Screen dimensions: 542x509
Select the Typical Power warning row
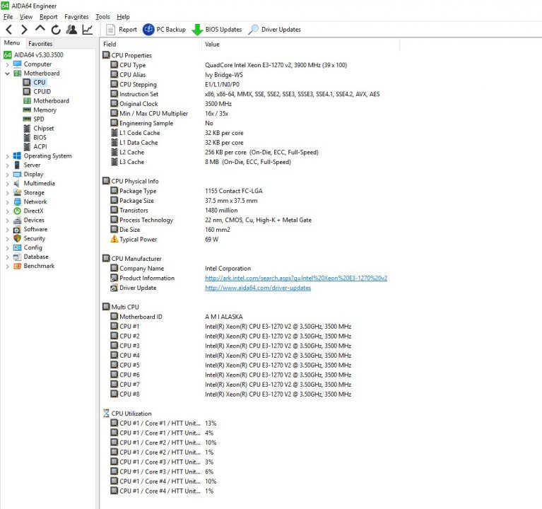point(164,239)
